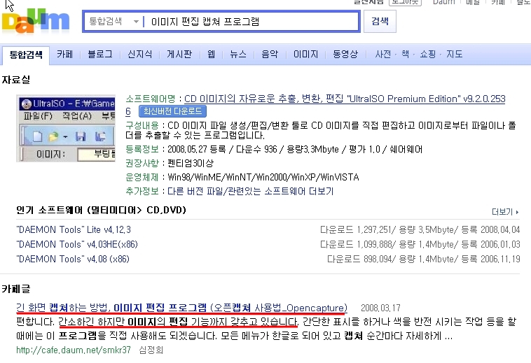Click the 검색 search button
Screen dimensions: 531x363
[380, 21]
